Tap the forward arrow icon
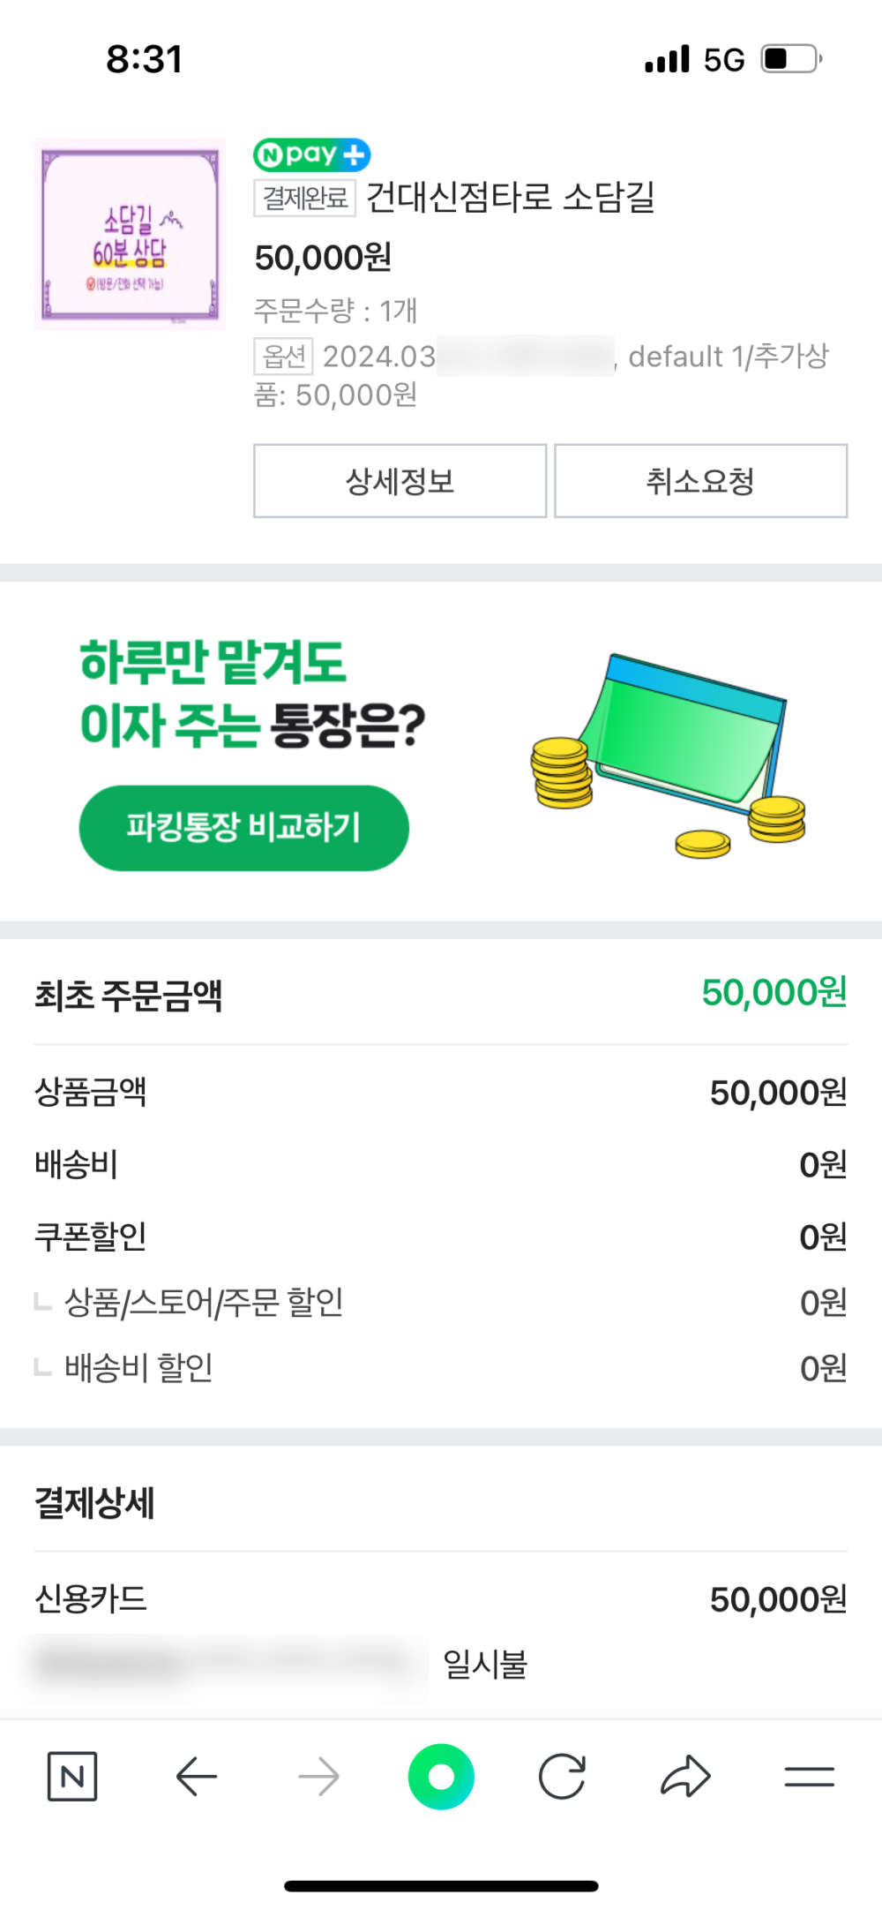 318,1776
